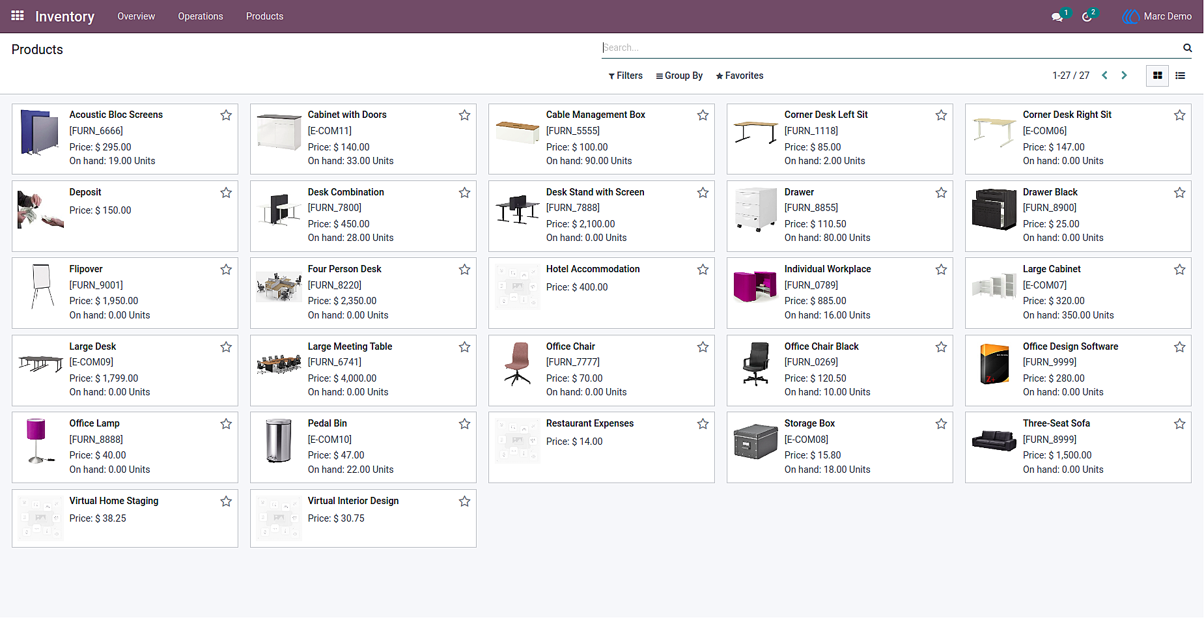Click the Office Lamp product thumbnail
This screenshot has height=618, width=1204.
coord(41,440)
